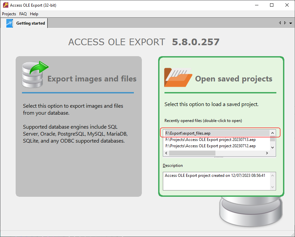Viewport: 295px width, 237px height.
Task: Click the recent files list scroll-down arrow
Action: coord(272,147)
